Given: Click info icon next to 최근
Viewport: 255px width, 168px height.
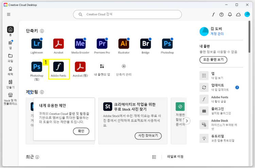Looking at the screenshot, I should click(x=37, y=157).
